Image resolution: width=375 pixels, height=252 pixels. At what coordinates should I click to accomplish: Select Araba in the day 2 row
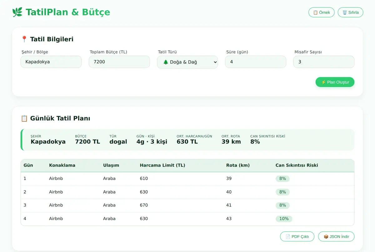click(x=109, y=192)
